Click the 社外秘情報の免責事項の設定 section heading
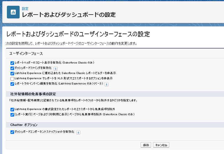Viewport: 224px width, 154px height. click(33, 94)
